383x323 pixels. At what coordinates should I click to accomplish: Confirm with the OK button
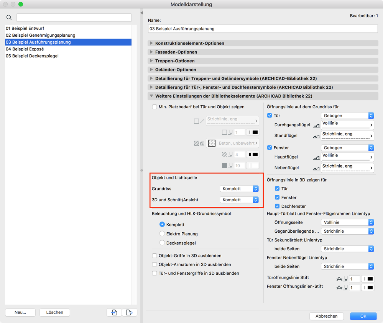pyautogui.click(x=363, y=316)
